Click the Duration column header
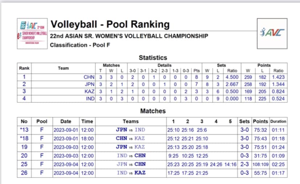The width and height of the screenshot is (300, 184). tap(278, 121)
